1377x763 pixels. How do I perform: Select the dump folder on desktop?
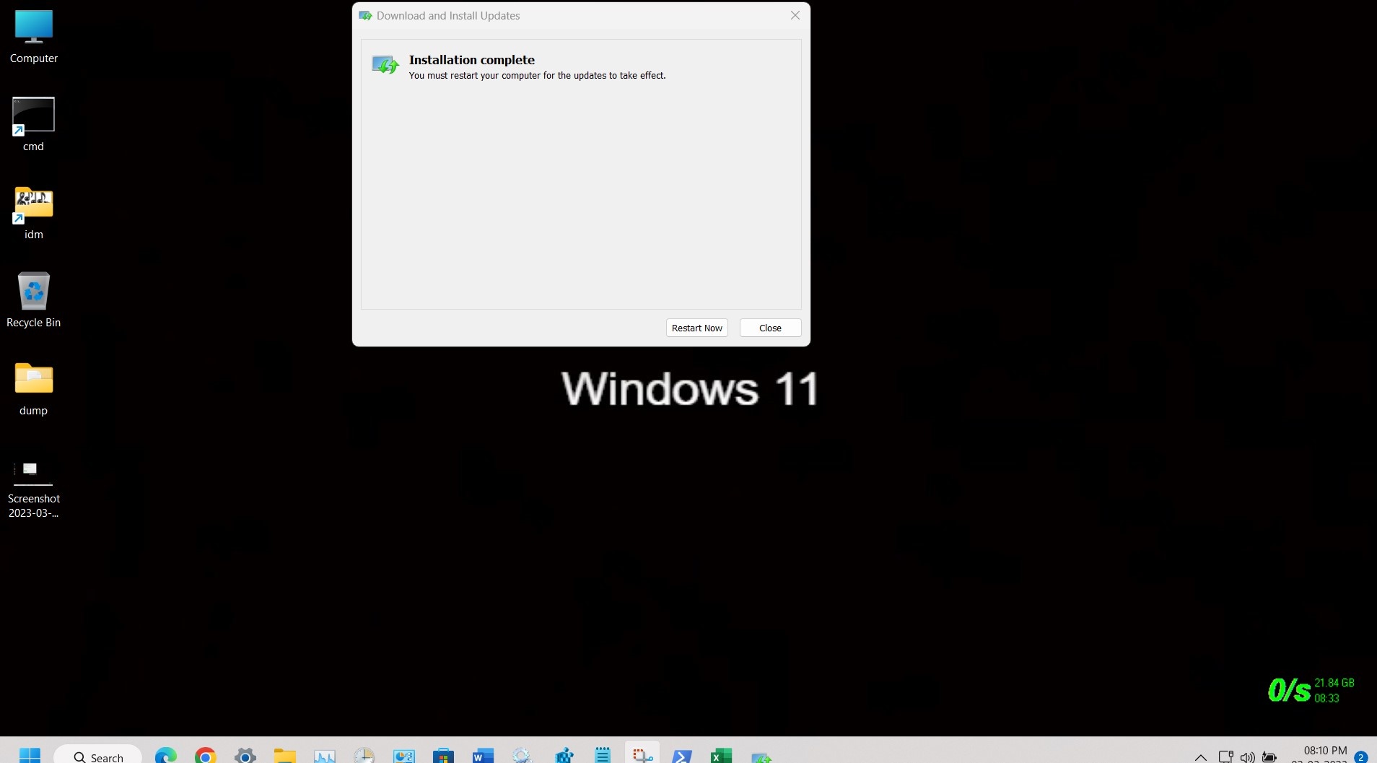33,389
